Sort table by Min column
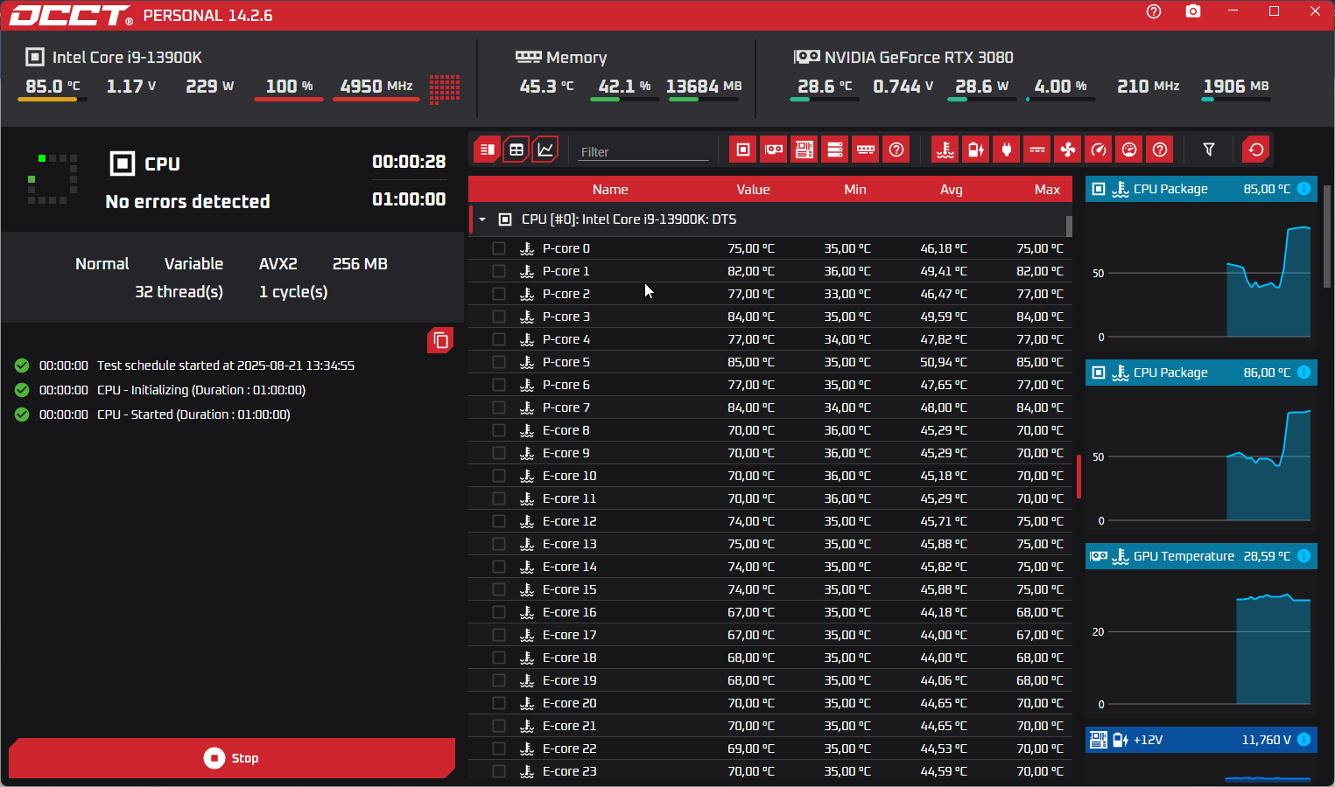The height and width of the screenshot is (787, 1335). [x=855, y=190]
